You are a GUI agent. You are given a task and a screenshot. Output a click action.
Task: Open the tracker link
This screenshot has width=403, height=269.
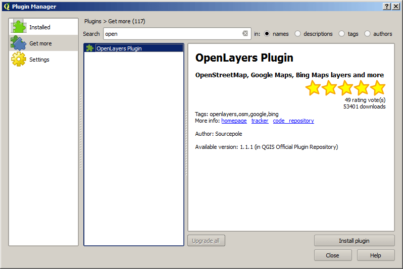pos(260,121)
